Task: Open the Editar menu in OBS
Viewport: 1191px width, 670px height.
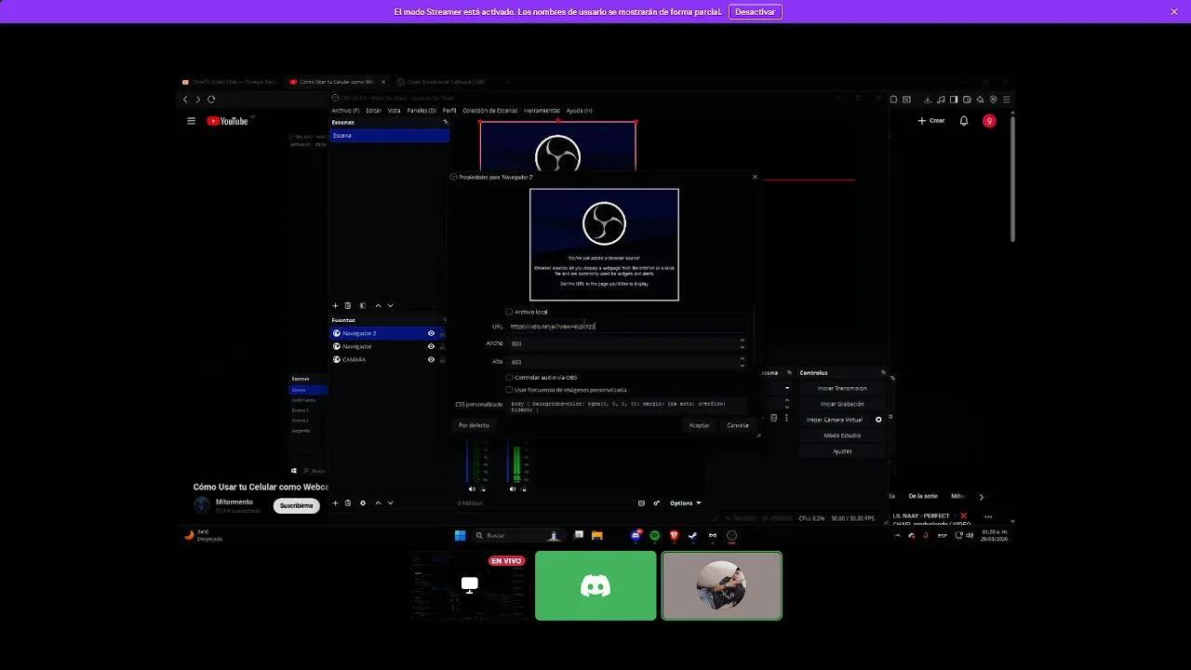Action: point(373,110)
